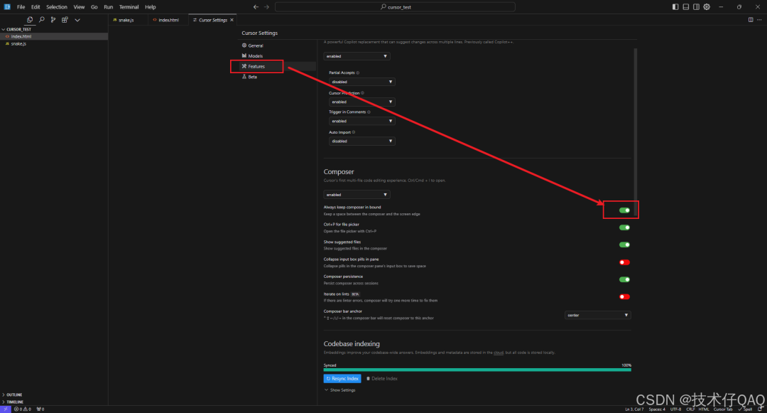Show errors and warnings count
767x413 pixels.
tap(23, 409)
